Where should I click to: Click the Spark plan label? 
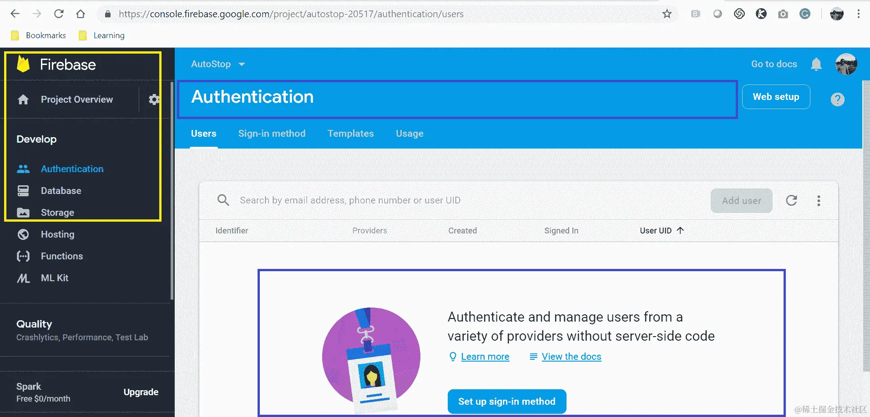tap(29, 387)
